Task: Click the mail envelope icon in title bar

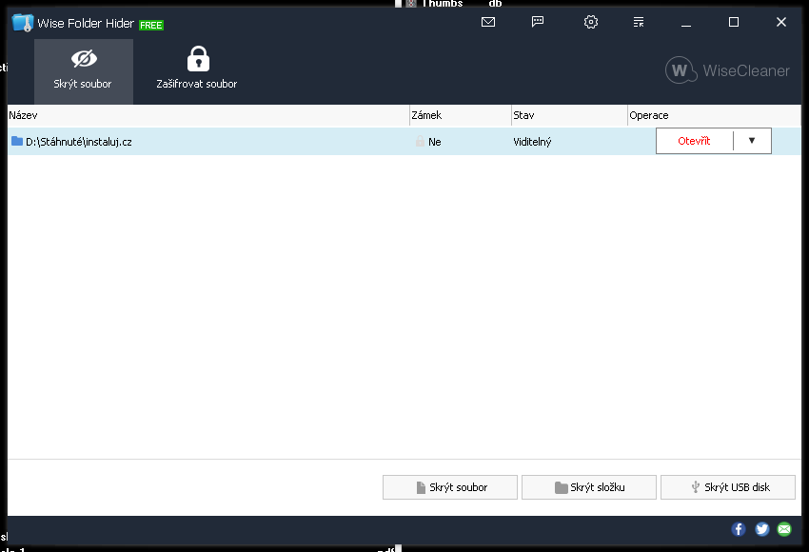Action: click(x=488, y=22)
